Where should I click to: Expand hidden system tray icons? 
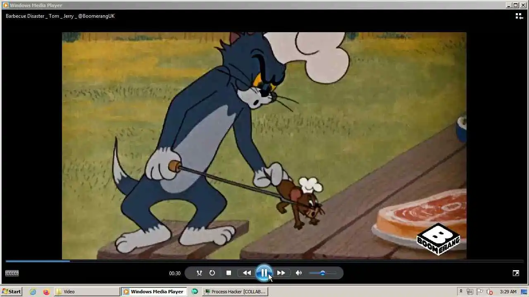(x=461, y=292)
